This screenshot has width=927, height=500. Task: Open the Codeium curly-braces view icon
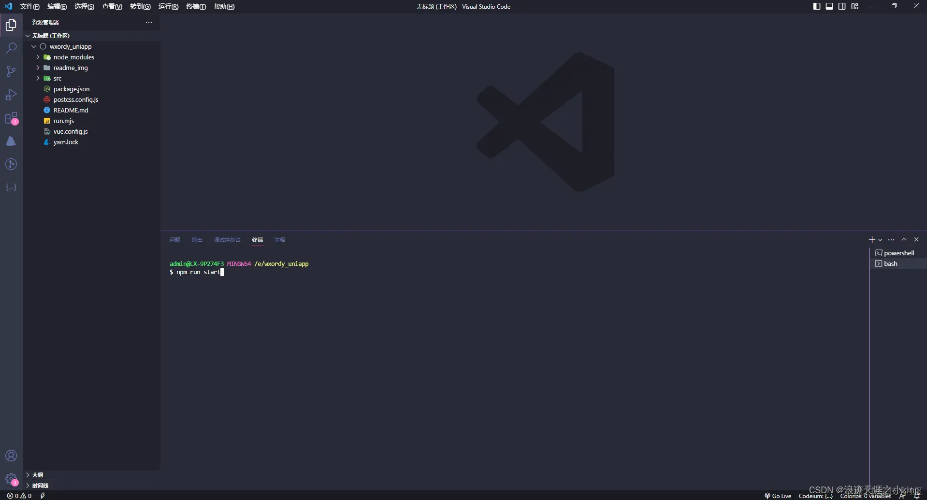point(11,187)
